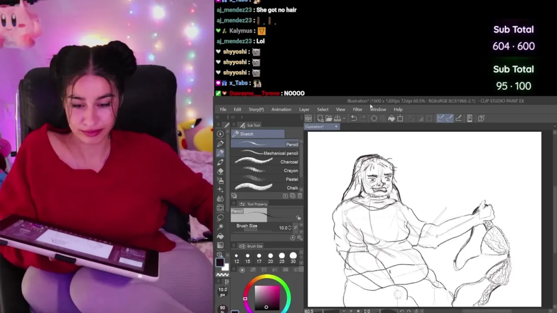Select the Crayon sub tool
557x313 pixels.
coord(265,170)
